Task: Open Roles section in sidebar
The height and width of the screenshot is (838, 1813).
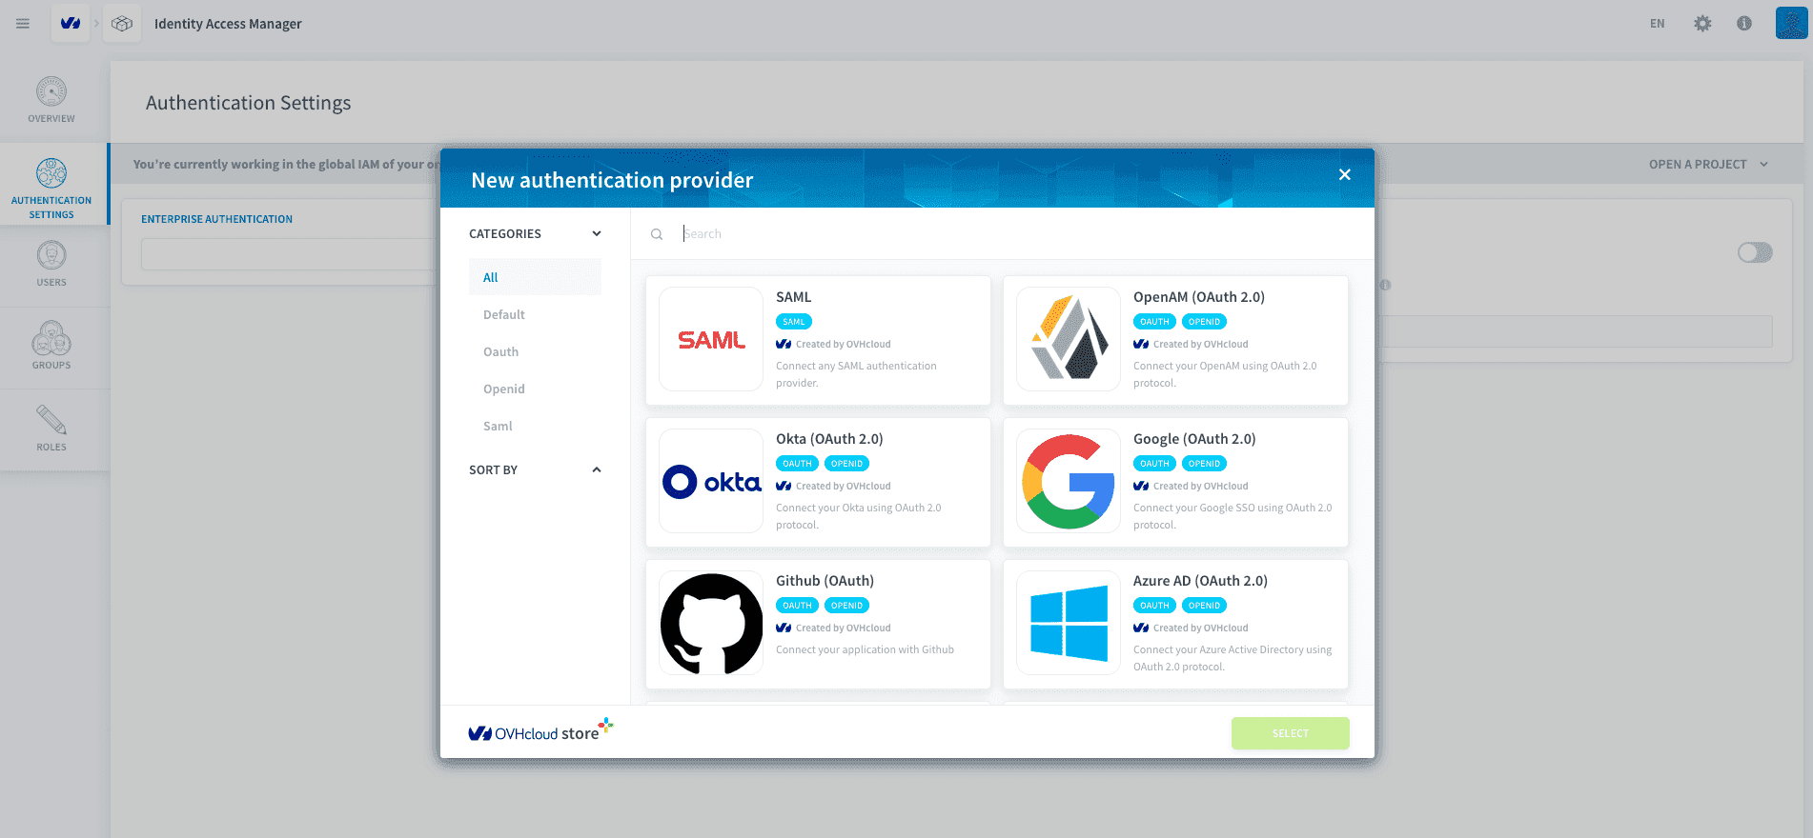Action: pyautogui.click(x=51, y=429)
